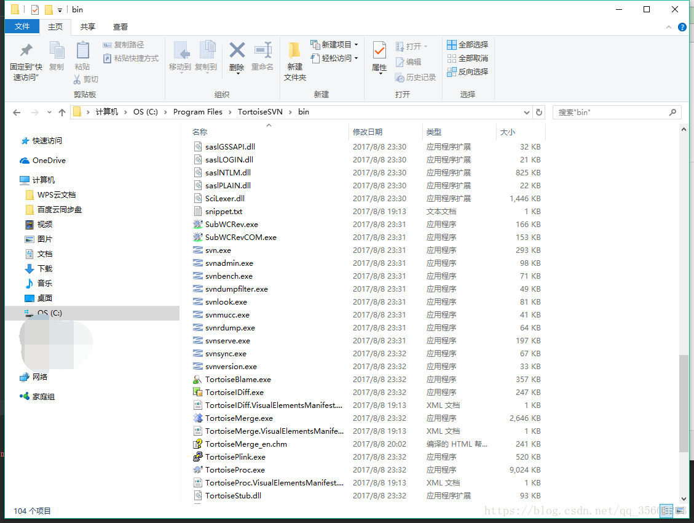
Task: Open the Quick Access Toolbar customize dropdown
Action: click(x=60, y=10)
